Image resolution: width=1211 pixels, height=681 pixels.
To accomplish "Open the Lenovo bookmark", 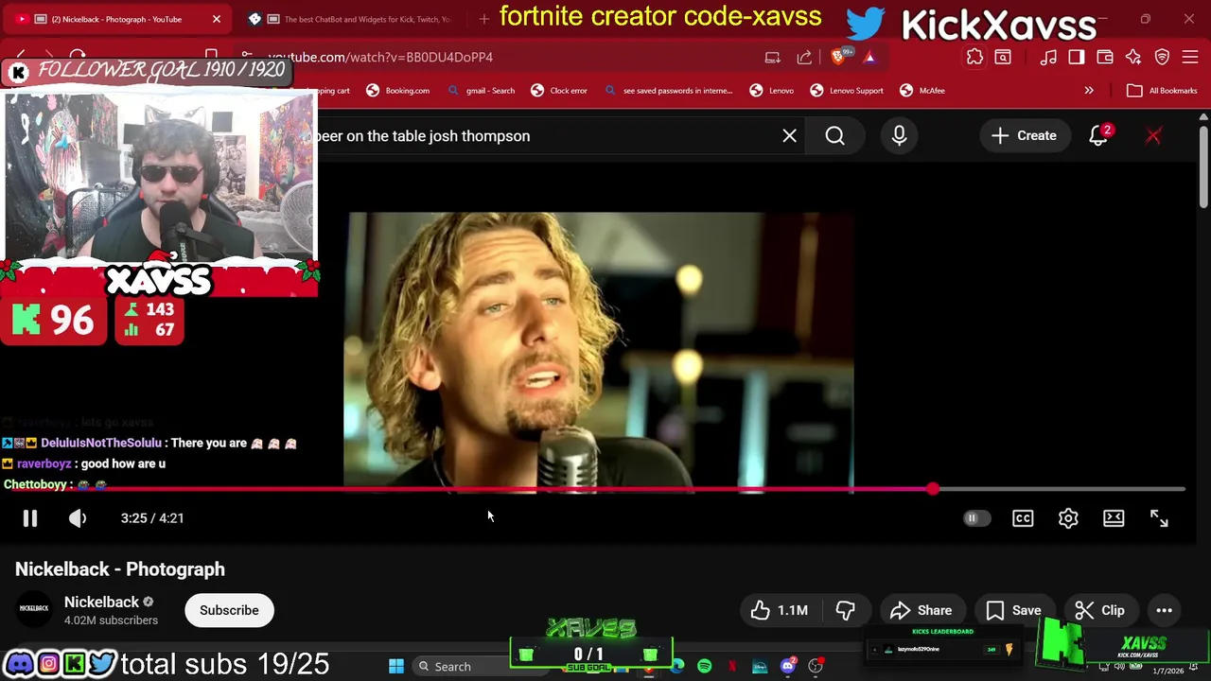I will click(x=772, y=91).
